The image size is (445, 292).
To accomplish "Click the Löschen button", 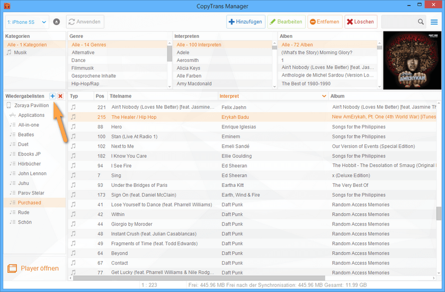I will pyautogui.click(x=361, y=22).
